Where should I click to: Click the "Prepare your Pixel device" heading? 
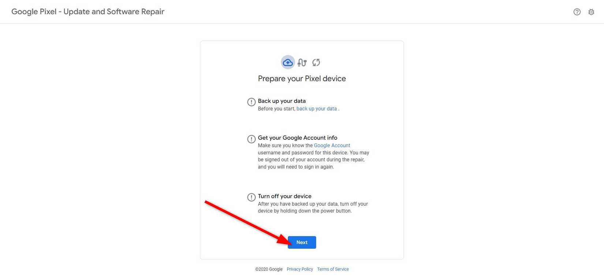click(302, 79)
